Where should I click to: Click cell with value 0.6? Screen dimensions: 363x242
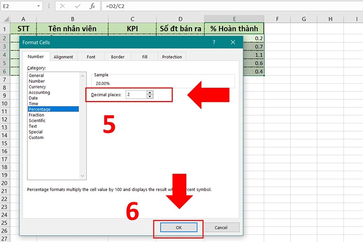pos(254,63)
